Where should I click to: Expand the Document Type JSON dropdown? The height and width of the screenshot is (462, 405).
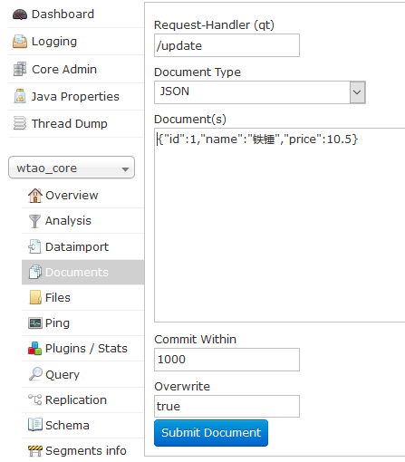[x=260, y=92]
